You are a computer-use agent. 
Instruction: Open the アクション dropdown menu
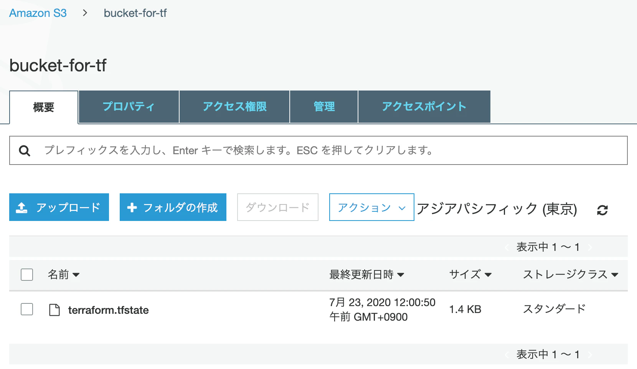tap(371, 207)
